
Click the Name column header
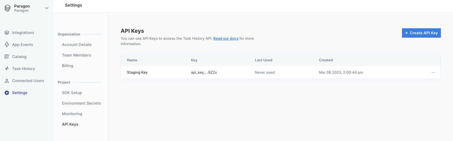[x=132, y=60]
